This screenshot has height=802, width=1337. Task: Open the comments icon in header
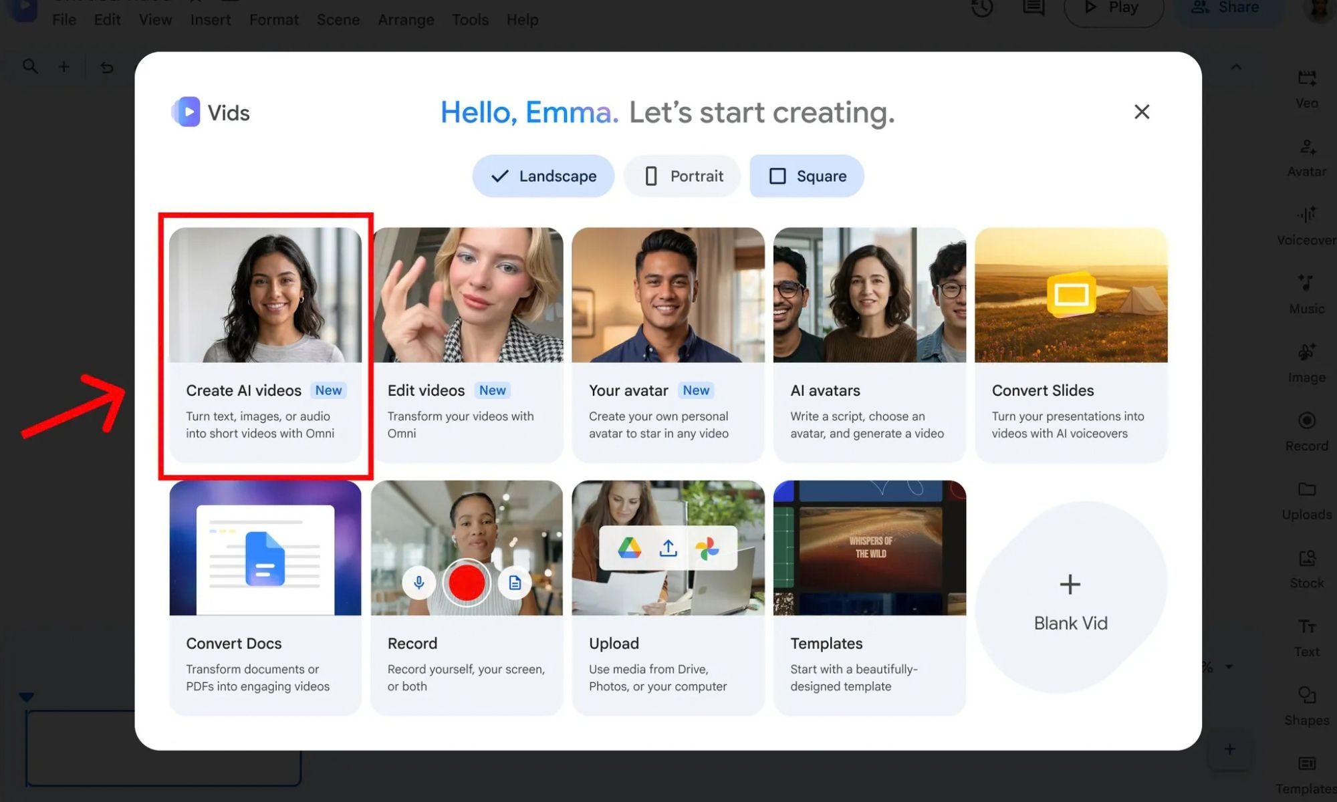coord(1034,7)
